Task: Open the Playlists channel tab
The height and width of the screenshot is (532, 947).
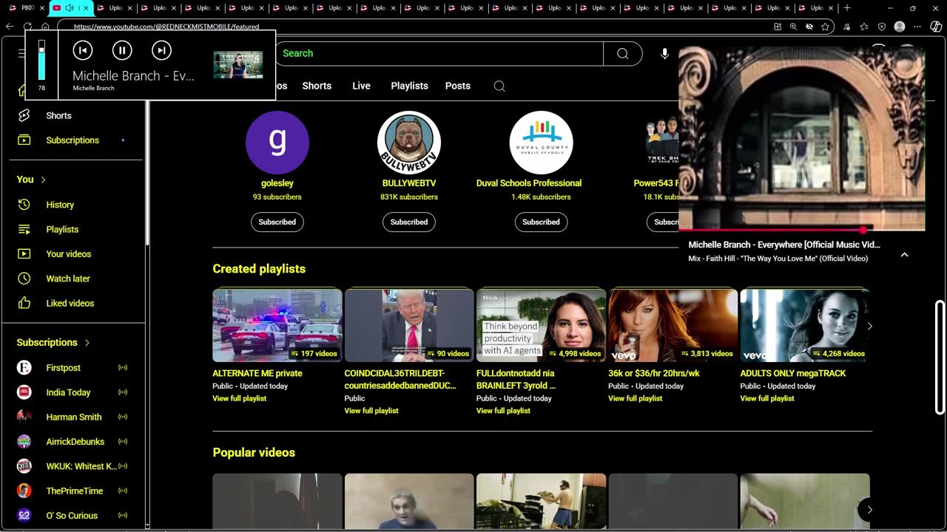Action: click(409, 86)
